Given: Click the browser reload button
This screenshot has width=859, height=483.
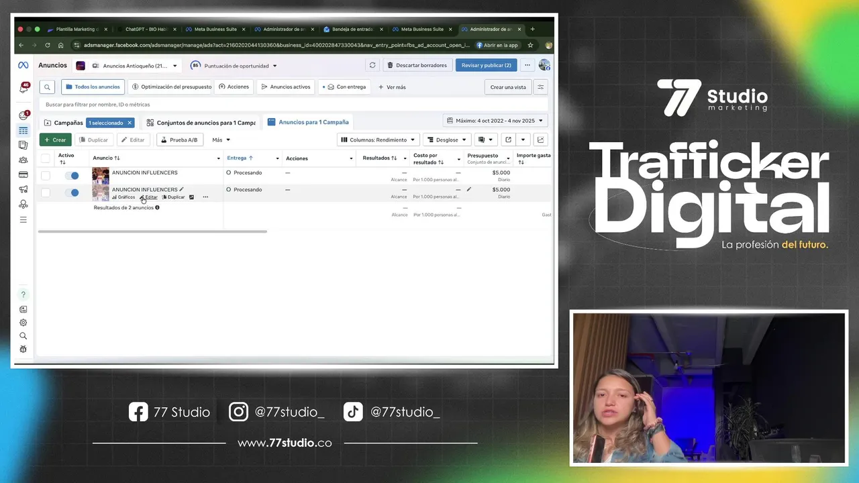Looking at the screenshot, I should [47, 45].
